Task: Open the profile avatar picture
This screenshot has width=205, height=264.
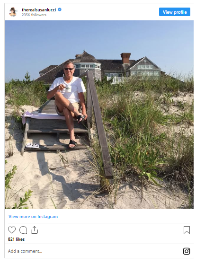Action: coord(13,12)
